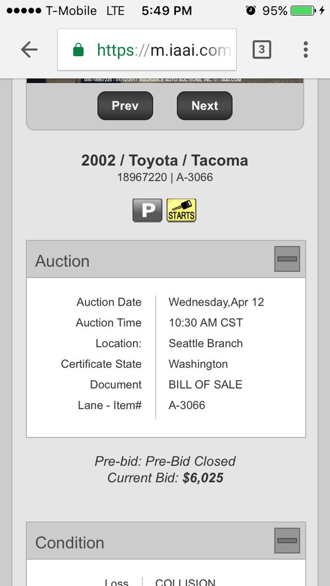The height and width of the screenshot is (586, 330).
Task: Tap the m.iaai.com address bar
Action: click(x=147, y=49)
